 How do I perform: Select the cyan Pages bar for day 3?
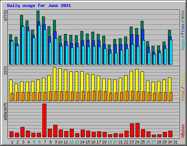23,45
